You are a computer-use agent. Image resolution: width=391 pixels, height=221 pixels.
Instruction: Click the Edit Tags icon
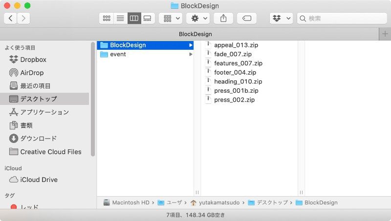[x=247, y=19]
